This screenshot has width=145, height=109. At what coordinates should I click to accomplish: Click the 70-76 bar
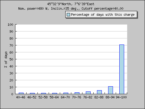click(x=77, y=93)
